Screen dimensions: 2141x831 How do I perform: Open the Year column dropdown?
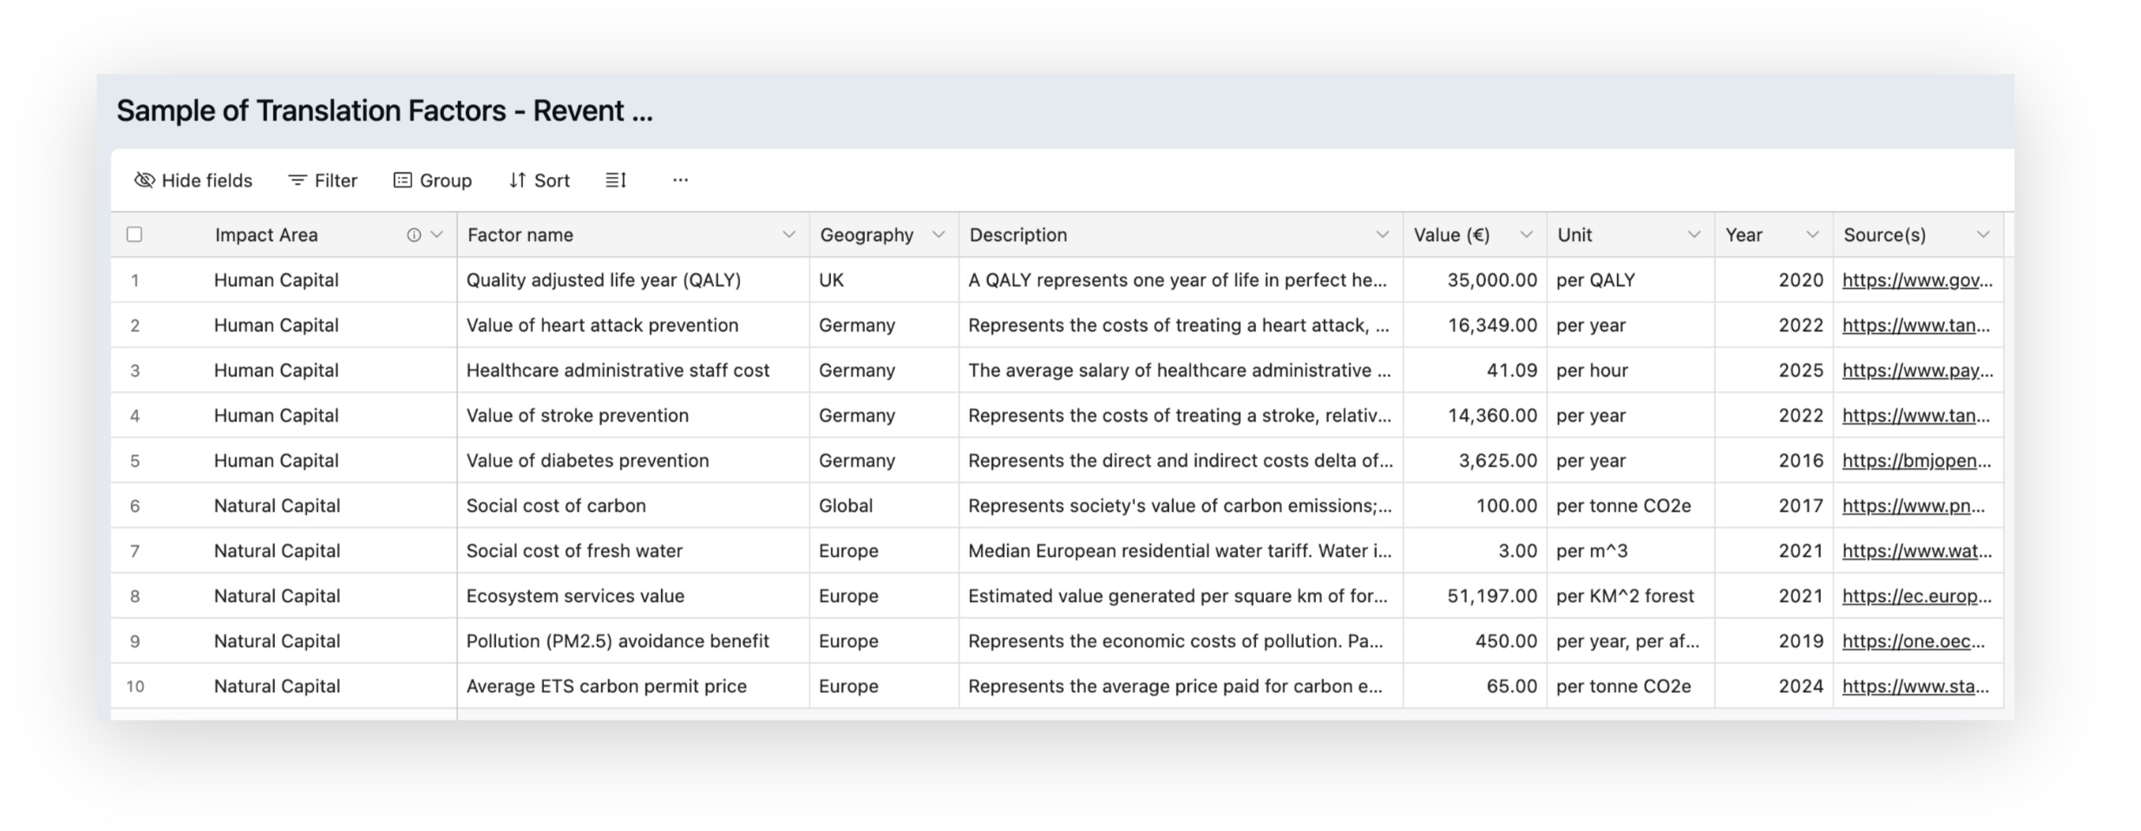click(1812, 235)
